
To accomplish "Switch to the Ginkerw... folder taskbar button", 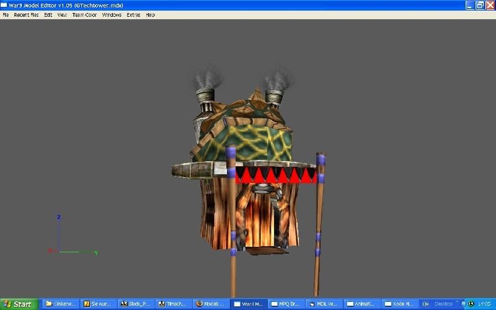I will [x=61, y=304].
